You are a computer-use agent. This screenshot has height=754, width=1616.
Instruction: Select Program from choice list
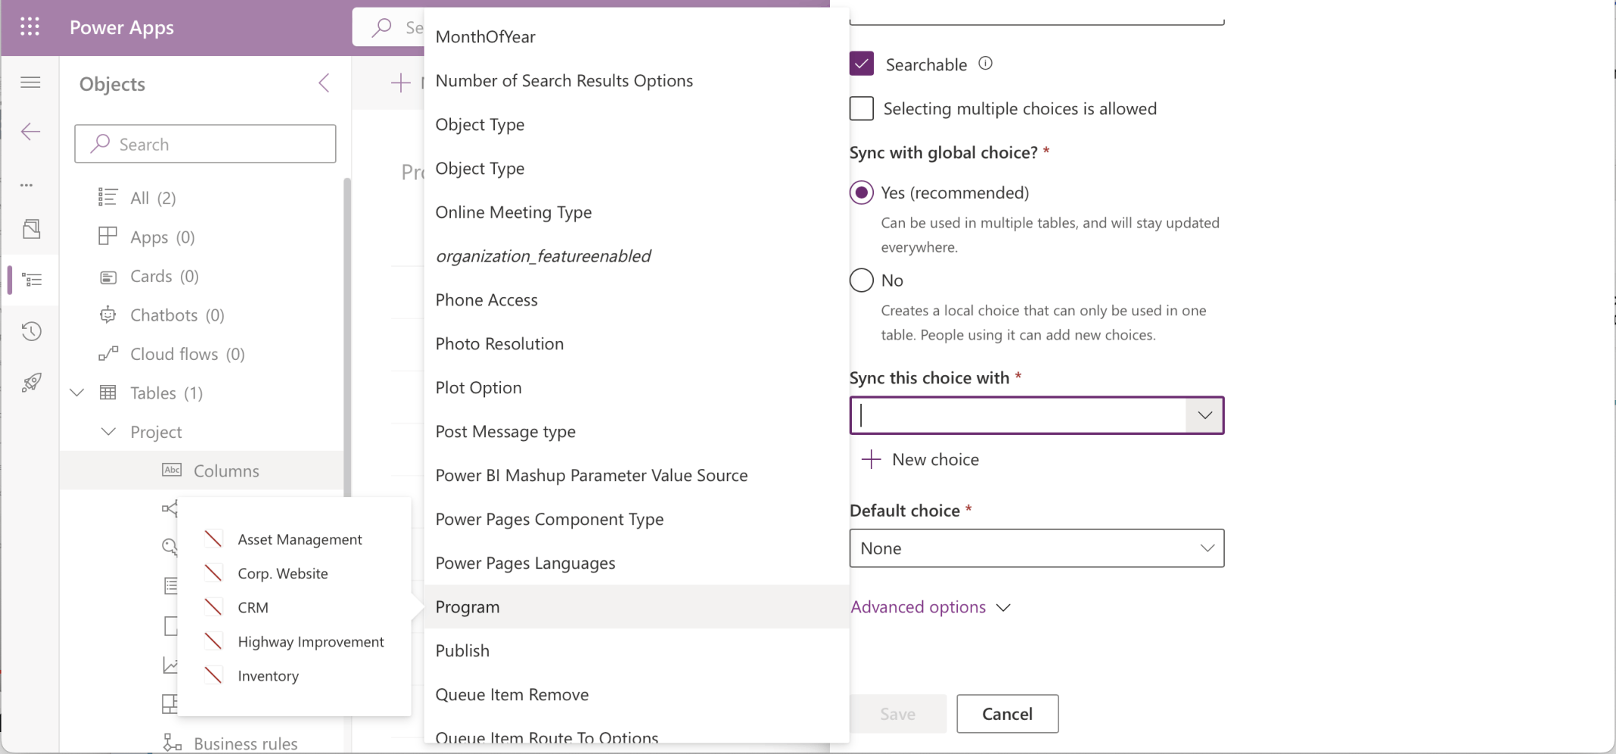click(x=468, y=607)
